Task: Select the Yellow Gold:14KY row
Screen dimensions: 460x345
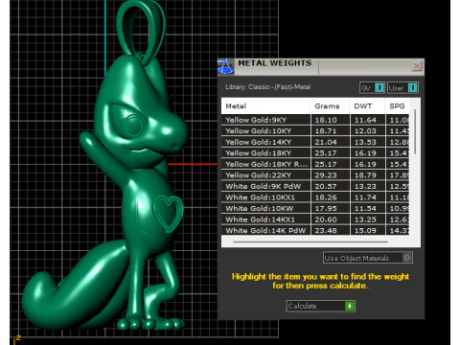Action: (x=315, y=142)
